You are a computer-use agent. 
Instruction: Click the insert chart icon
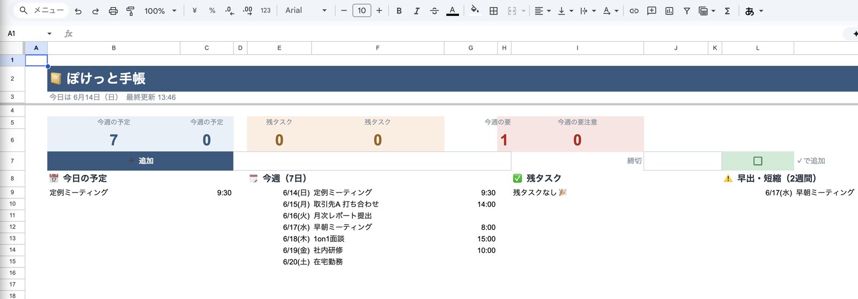click(x=669, y=11)
